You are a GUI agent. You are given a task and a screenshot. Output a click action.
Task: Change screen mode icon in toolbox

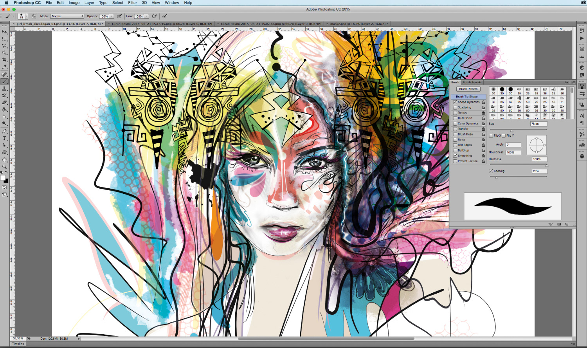[x=4, y=194]
